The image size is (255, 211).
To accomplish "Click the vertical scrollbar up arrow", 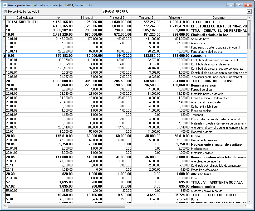I will tap(249, 18).
